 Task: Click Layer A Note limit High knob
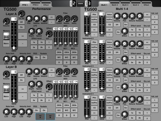(14, 59)
